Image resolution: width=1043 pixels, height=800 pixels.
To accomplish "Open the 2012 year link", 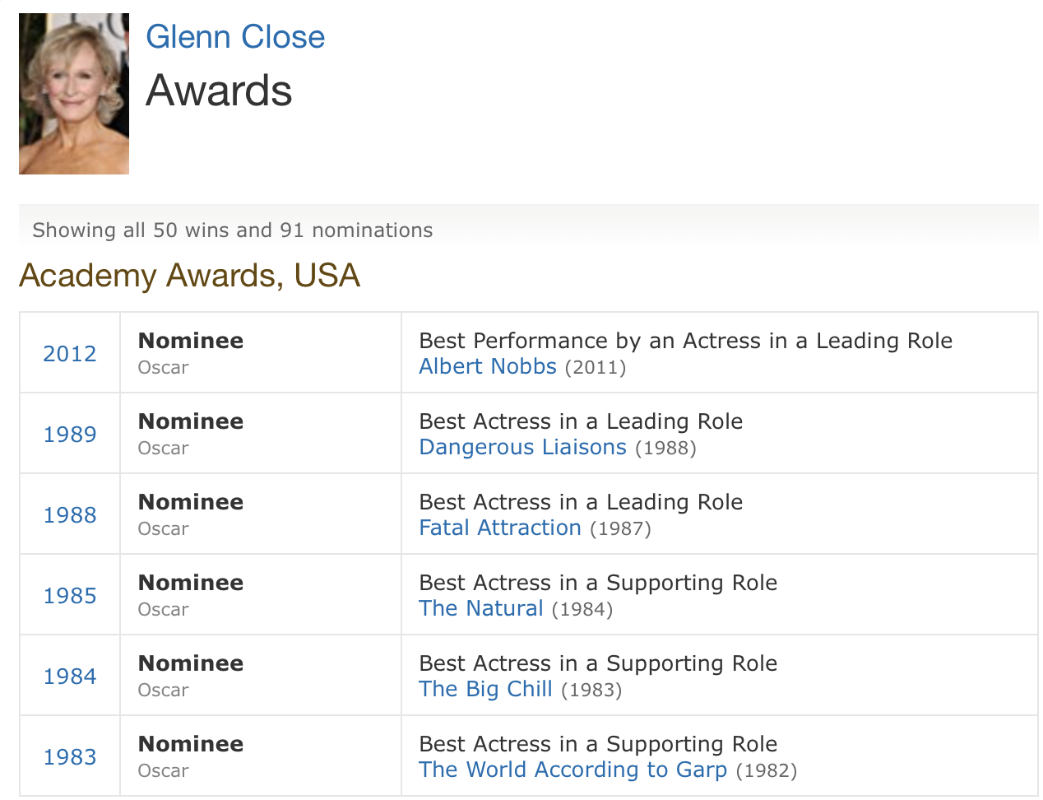I will [70, 354].
